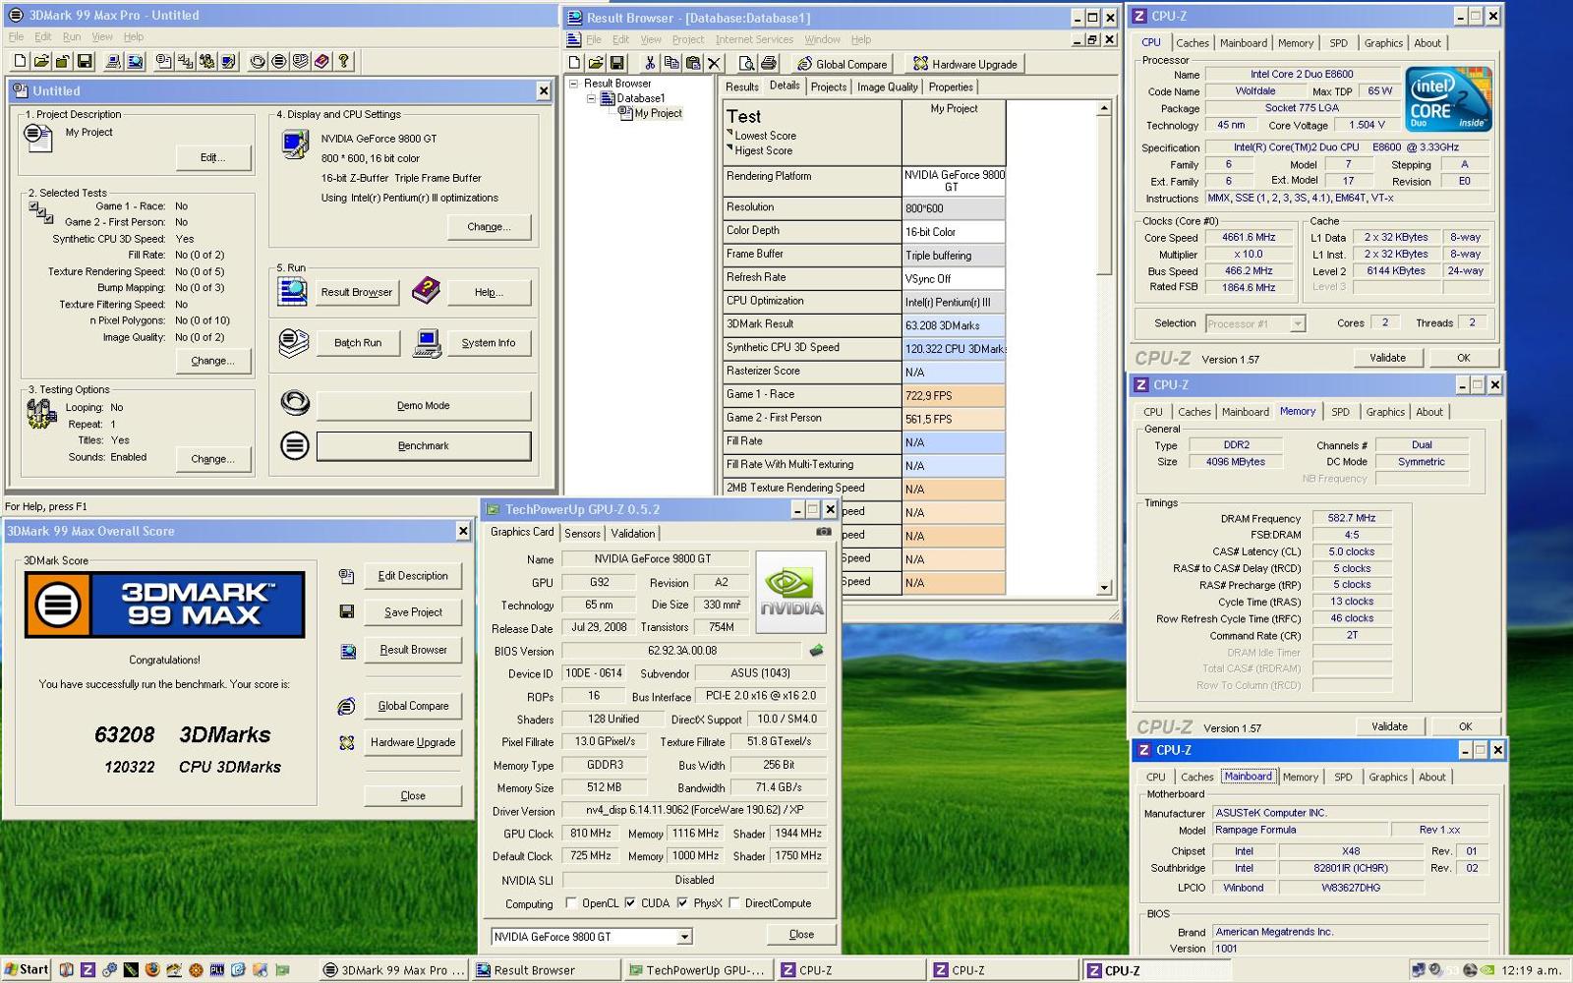Click Demo Mode button
The height and width of the screenshot is (983, 1573).
[x=424, y=405]
